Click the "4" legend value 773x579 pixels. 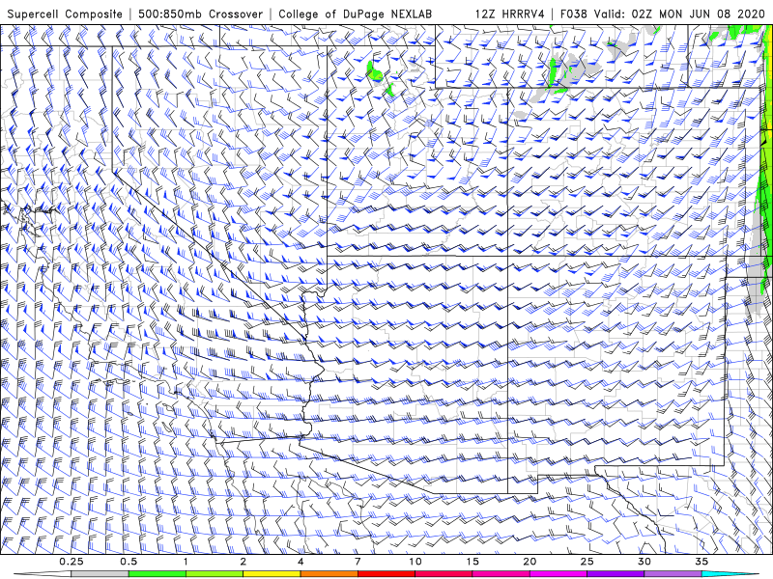coord(301,562)
